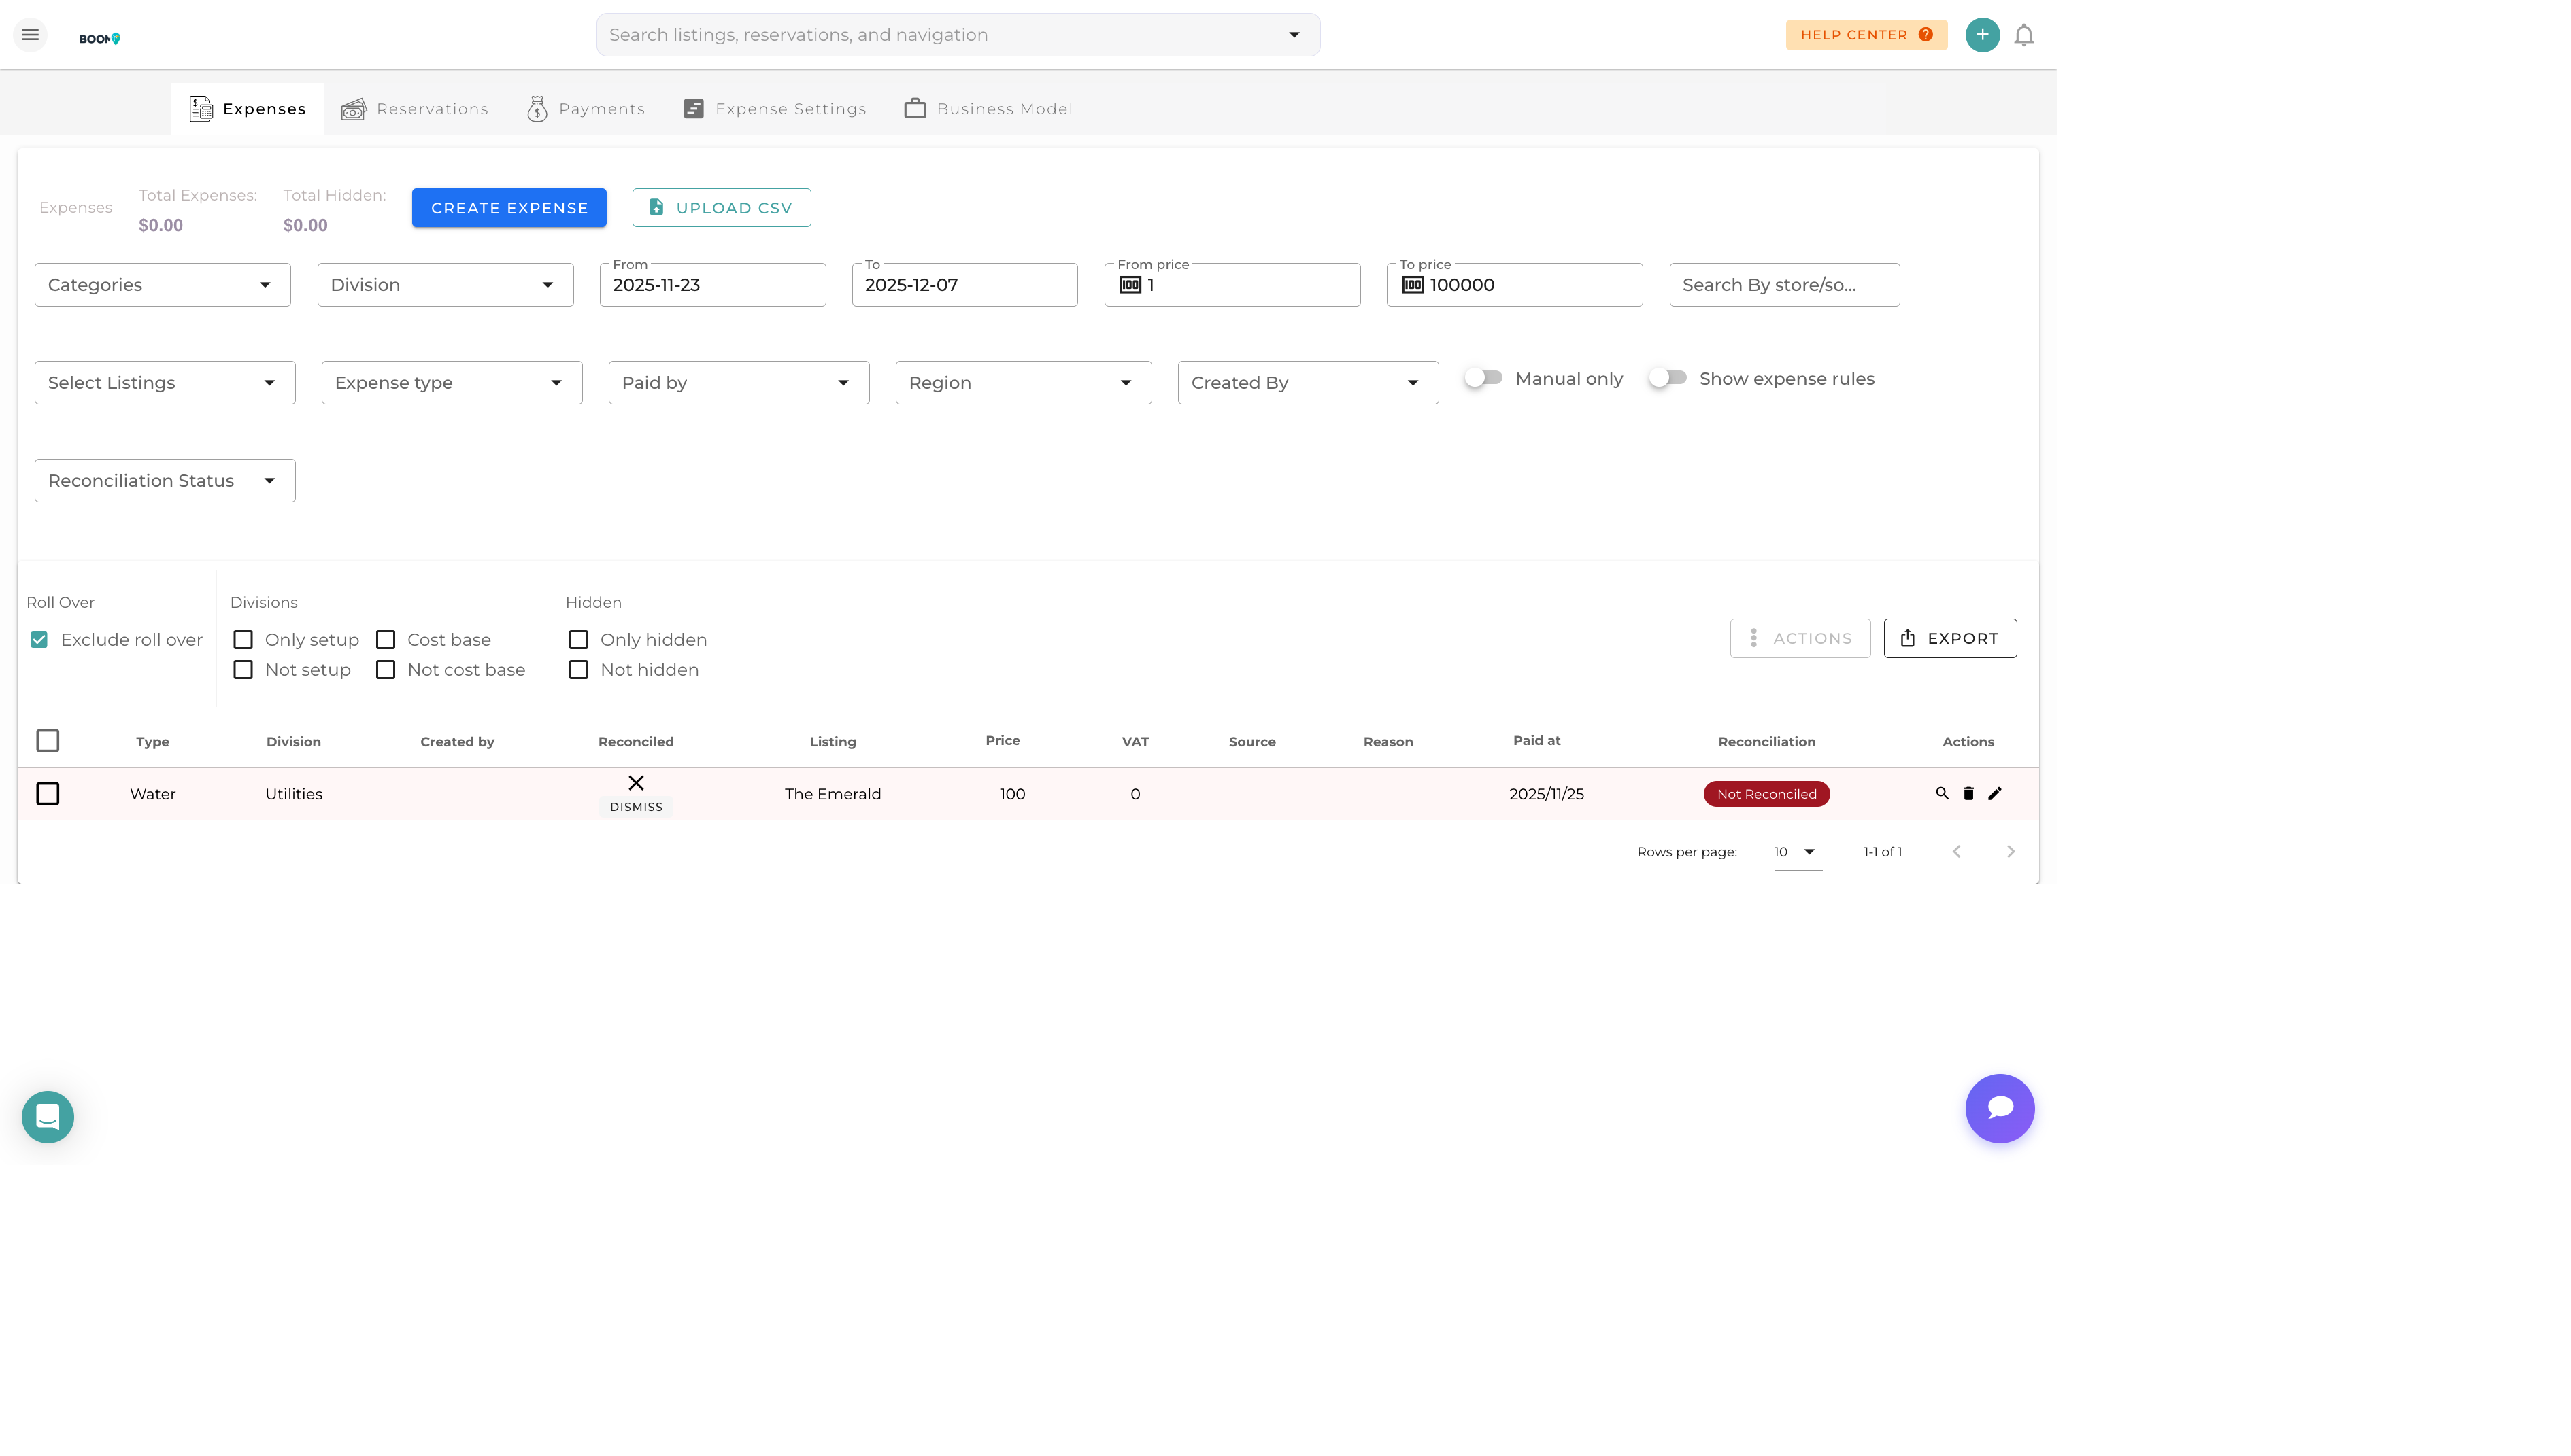
Task: Open the hamburger navigation menu
Action: click(30, 34)
